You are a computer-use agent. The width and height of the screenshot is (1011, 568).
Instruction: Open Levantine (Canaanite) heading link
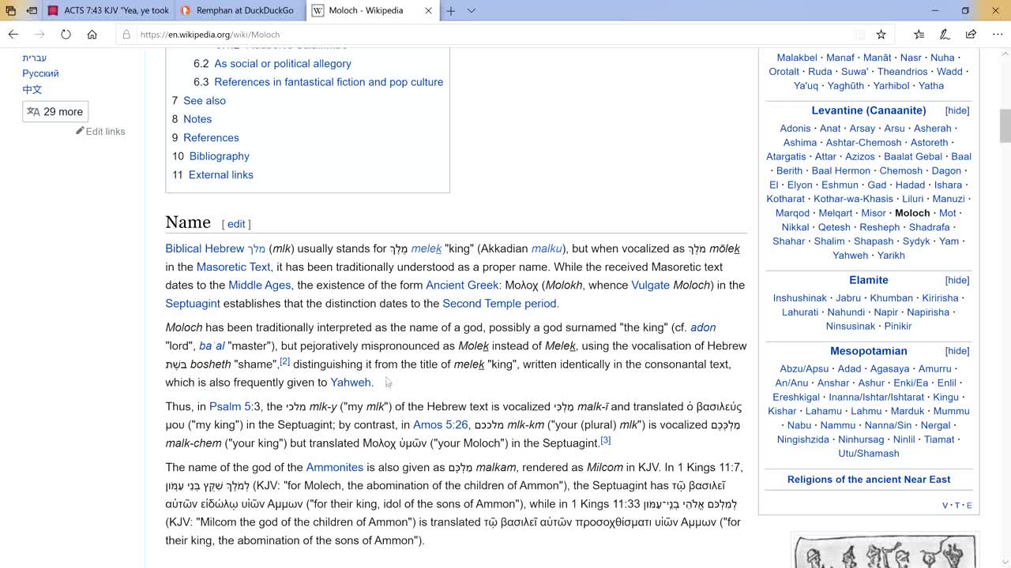[x=868, y=110]
